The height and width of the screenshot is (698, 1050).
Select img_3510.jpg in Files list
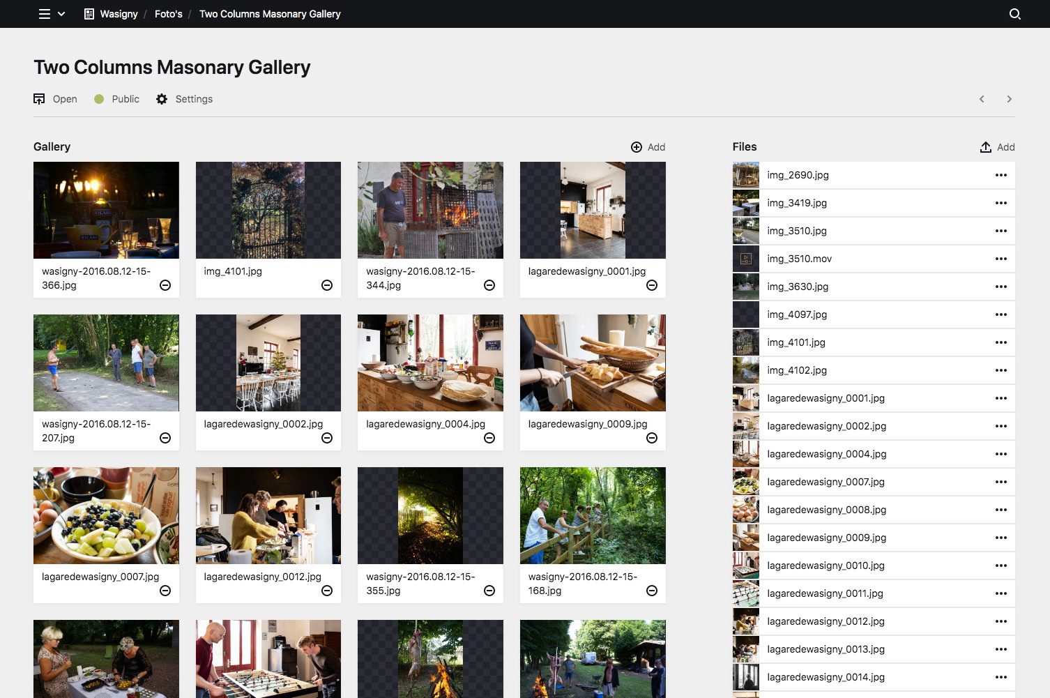(x=874, y=231)
